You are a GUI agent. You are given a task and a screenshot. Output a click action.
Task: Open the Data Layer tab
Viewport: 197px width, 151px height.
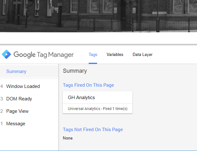(142, 55)
